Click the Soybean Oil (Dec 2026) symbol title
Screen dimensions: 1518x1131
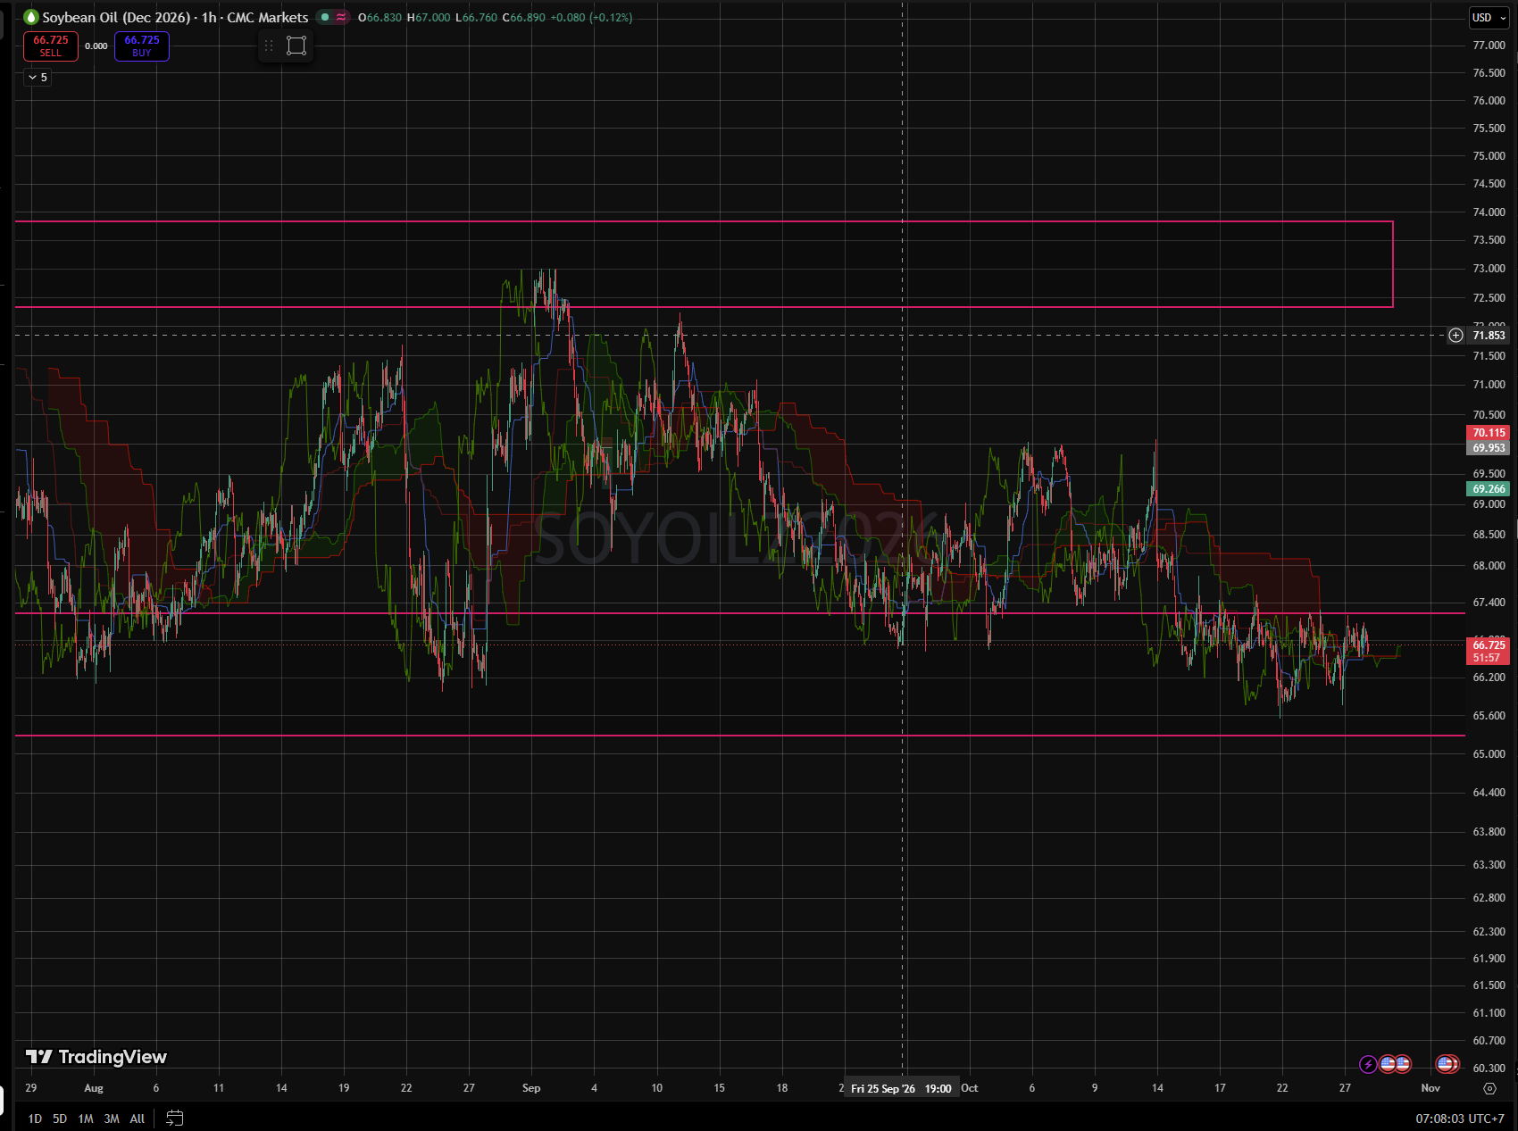[x=116, y=17]
